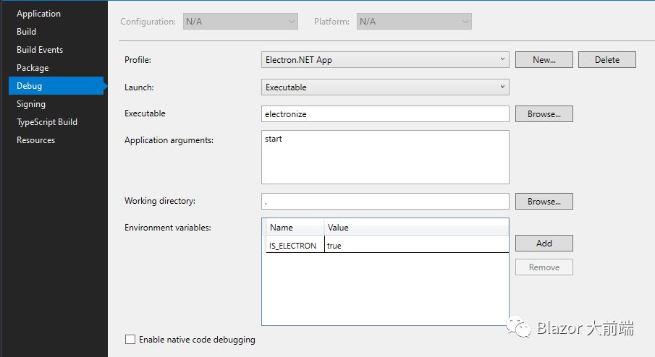
Task: Select the IS_ELECTRON variable name cell
Action: point(295,246)
